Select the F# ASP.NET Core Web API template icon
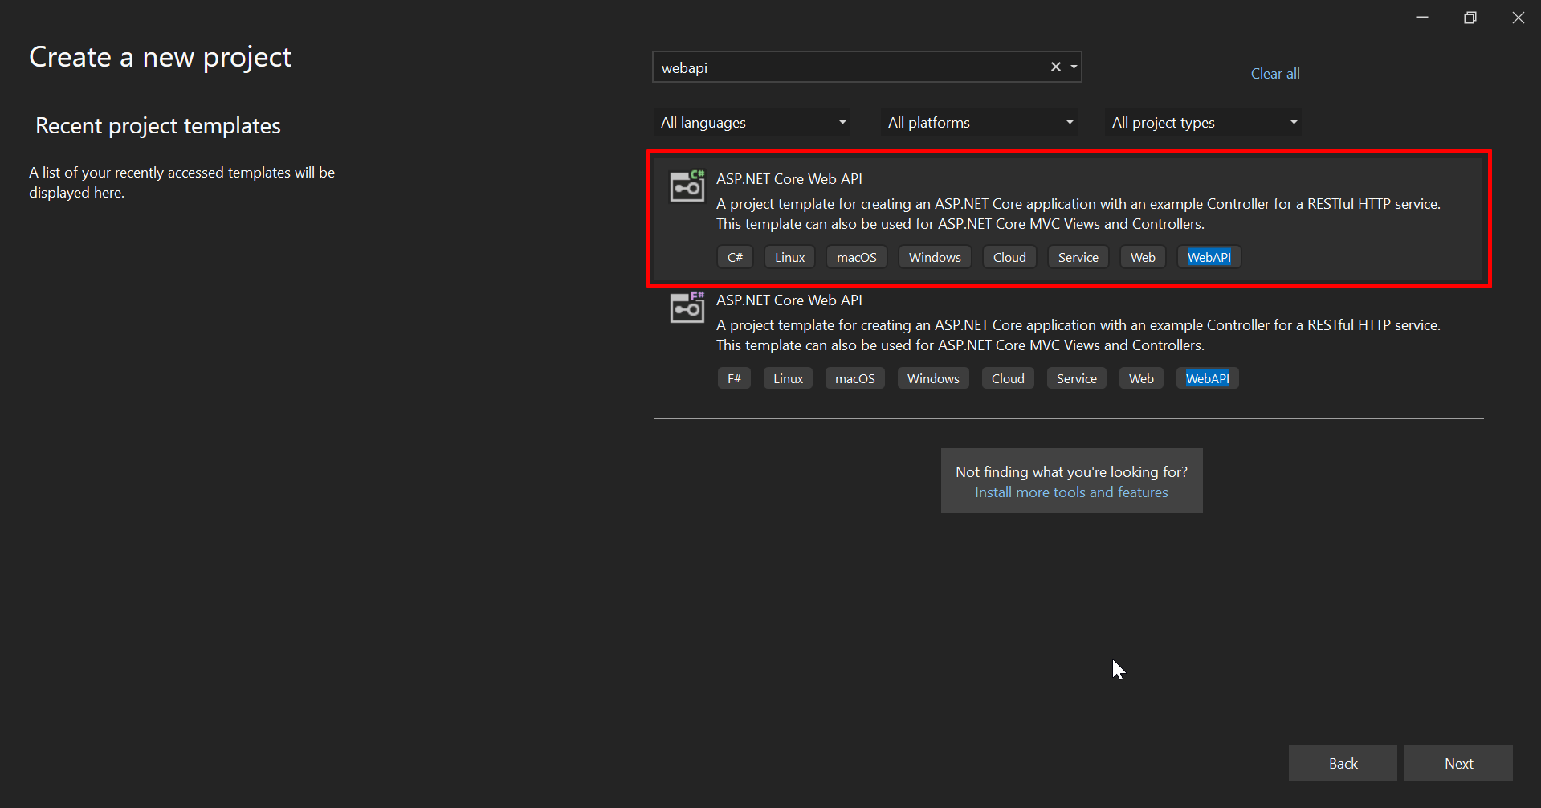1541x808 pixels. (687, 307)
